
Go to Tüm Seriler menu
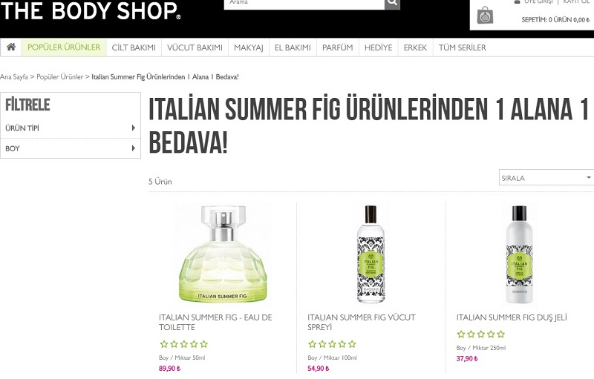[462, 47]
